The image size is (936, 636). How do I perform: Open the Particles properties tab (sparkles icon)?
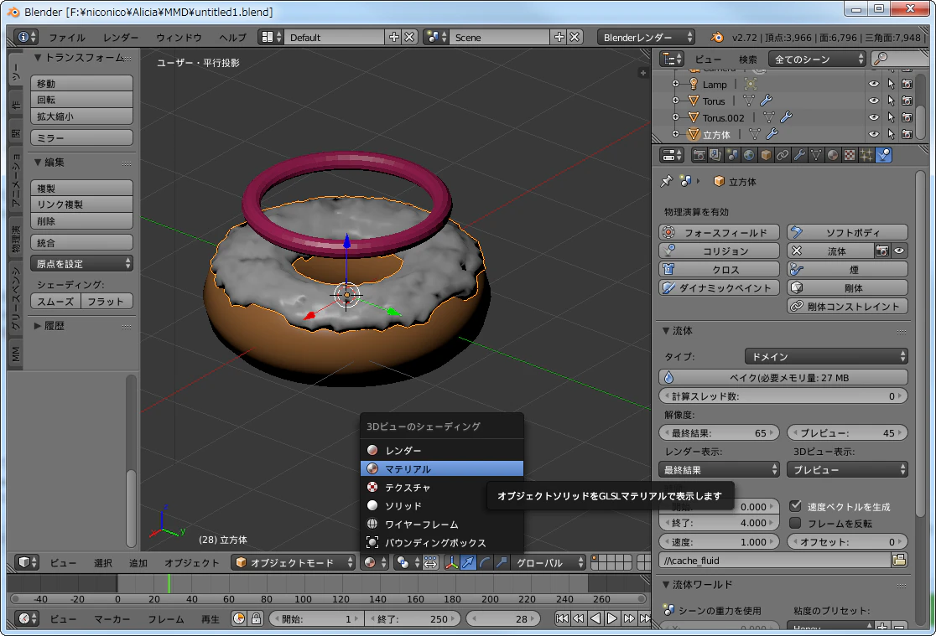click(866, 156)
